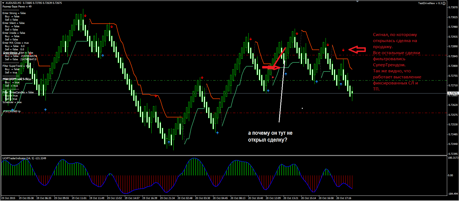The height and width of the screenshot is (201, 459).
Task: Click the 0.72935 price scale value
Action: (x=453, y=37)
